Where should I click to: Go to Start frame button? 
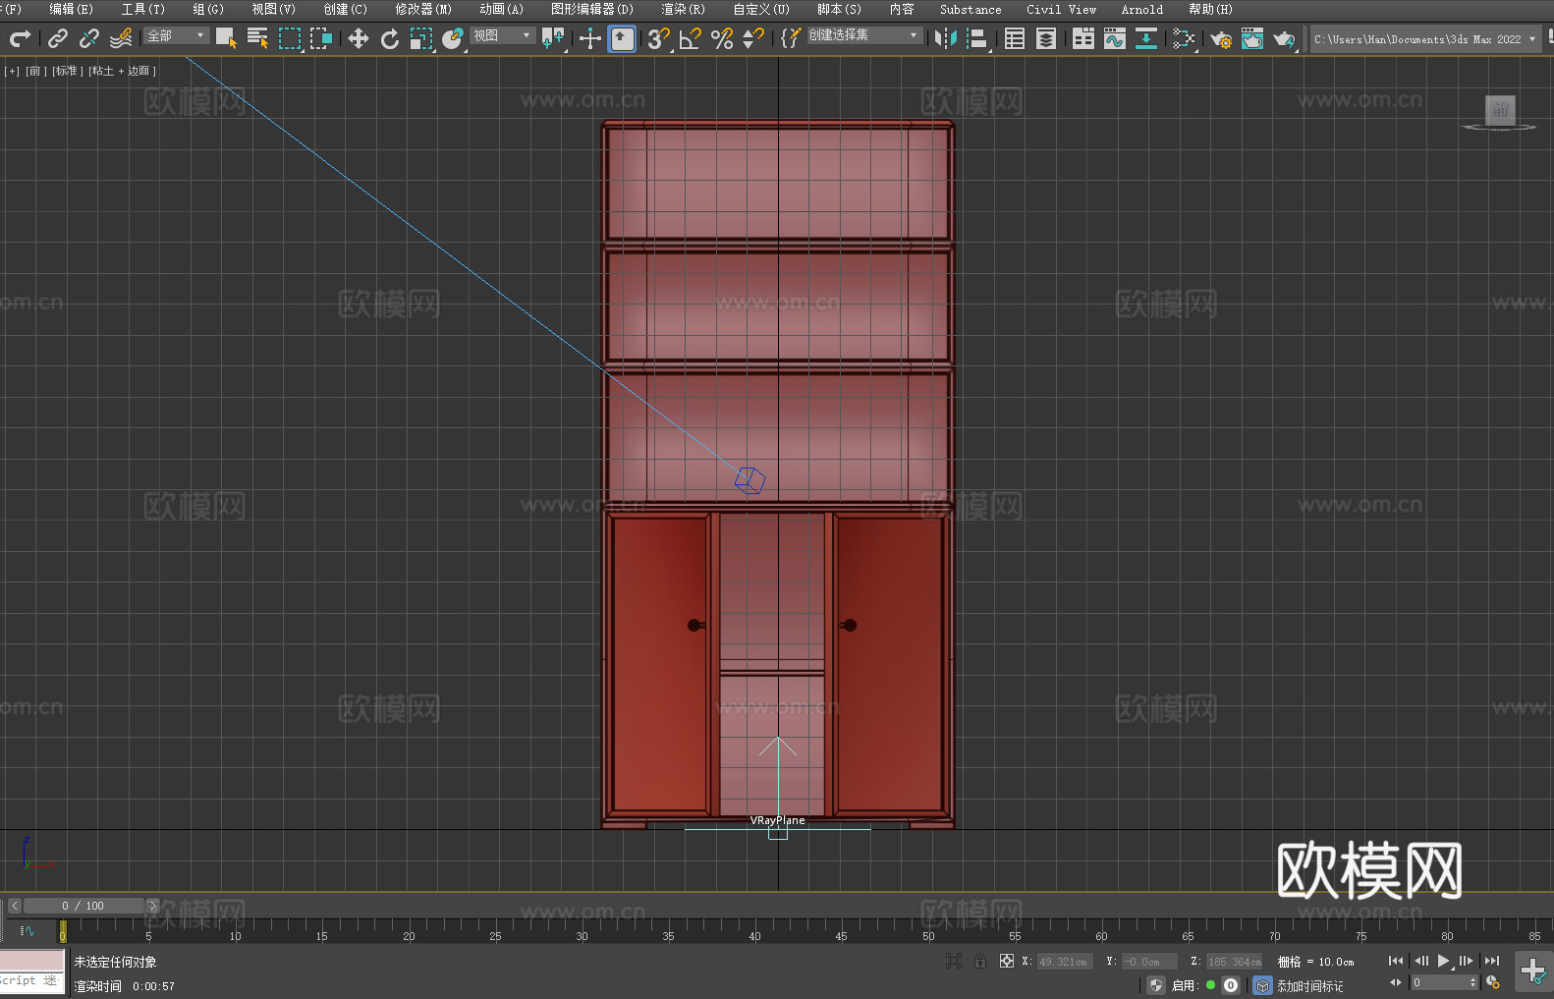coord(1396,961)
